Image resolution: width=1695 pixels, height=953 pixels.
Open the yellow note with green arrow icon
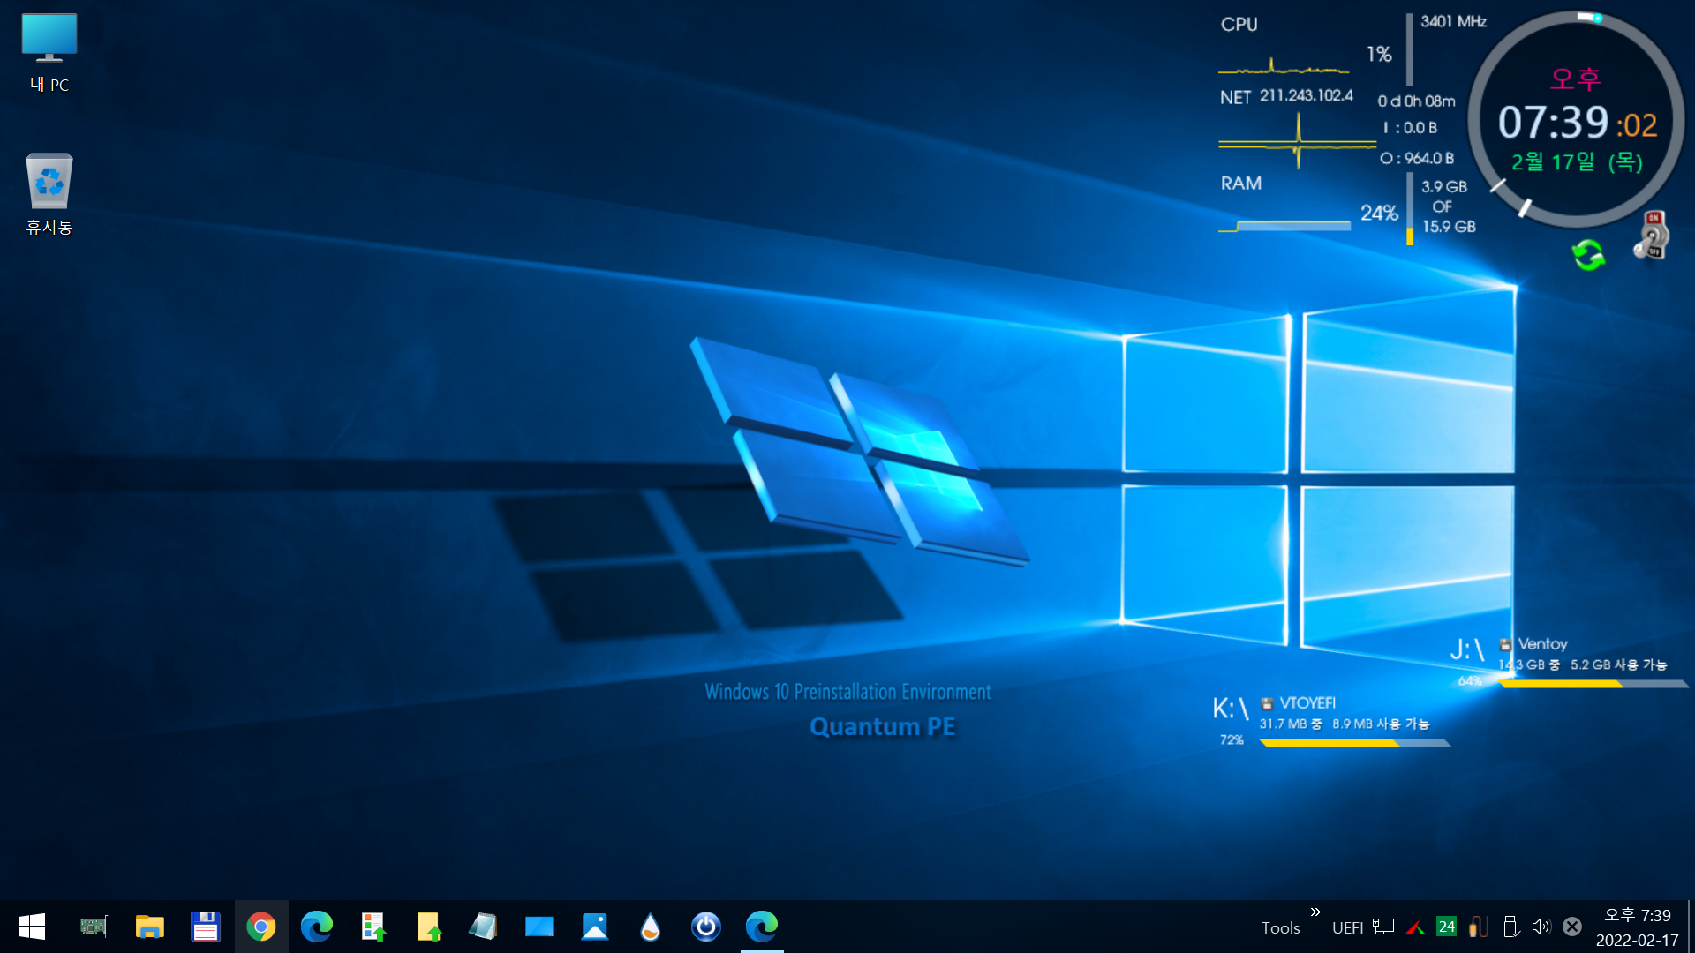click(x=428, y=927)
